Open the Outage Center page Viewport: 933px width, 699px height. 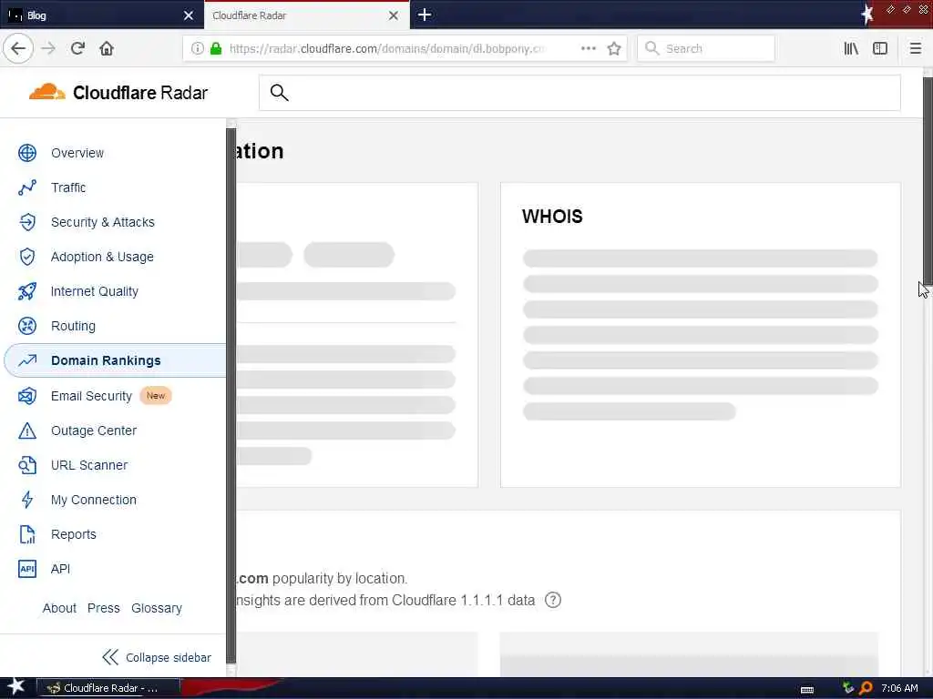tap(94, 431)
